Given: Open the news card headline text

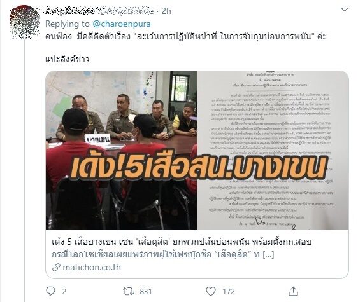Looking at the screenshot, I should [182, 242].
